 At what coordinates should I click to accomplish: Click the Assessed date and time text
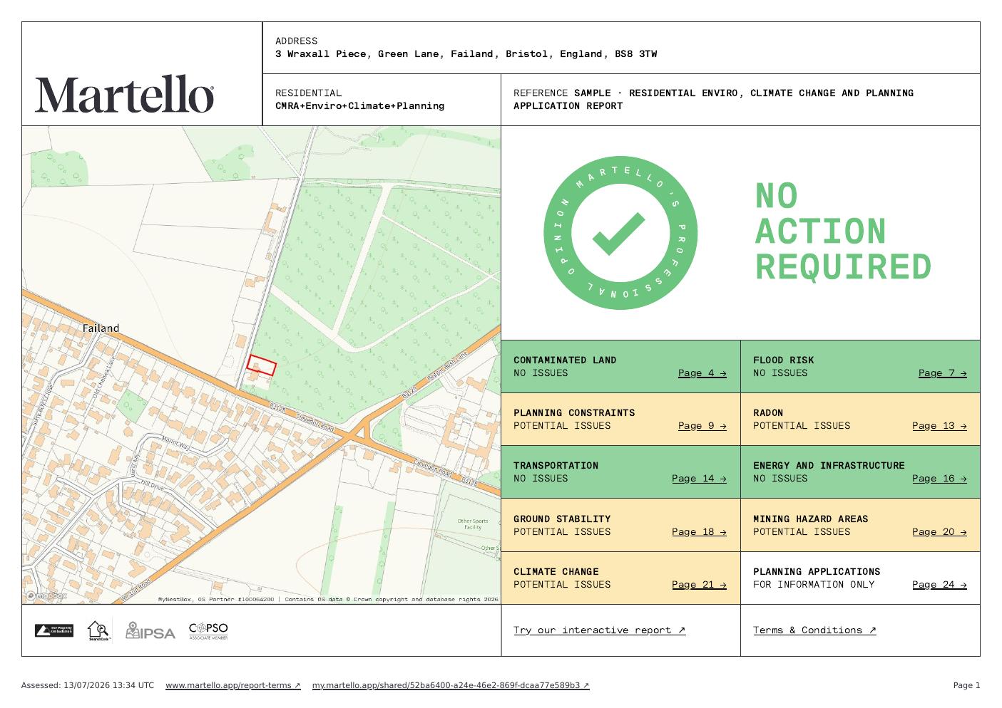tap(88, 685)
